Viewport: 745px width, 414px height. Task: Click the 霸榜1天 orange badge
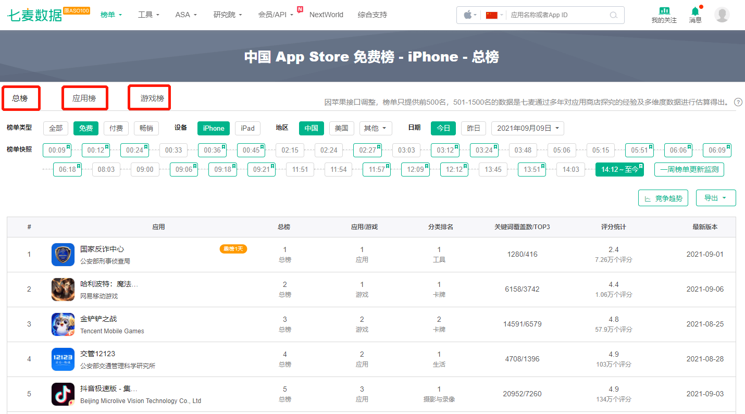click(233, 249)
